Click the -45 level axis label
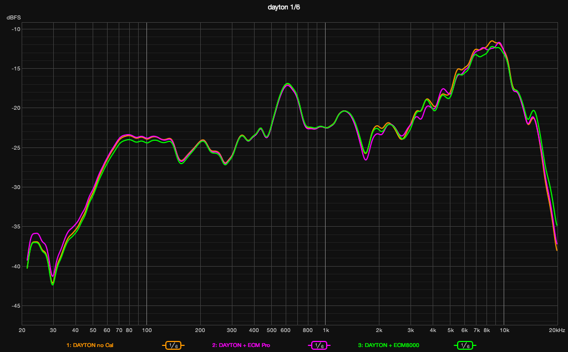This screenshot has height=352, width=568. 16,306
